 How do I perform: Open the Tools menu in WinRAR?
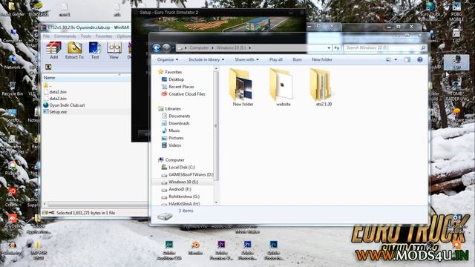coord(86,36)
